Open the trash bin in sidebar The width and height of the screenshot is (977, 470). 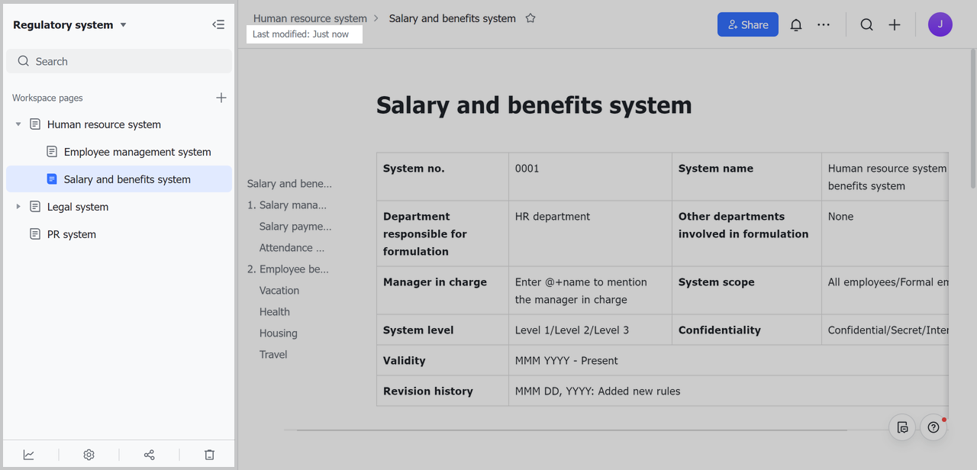click(209, 455)
